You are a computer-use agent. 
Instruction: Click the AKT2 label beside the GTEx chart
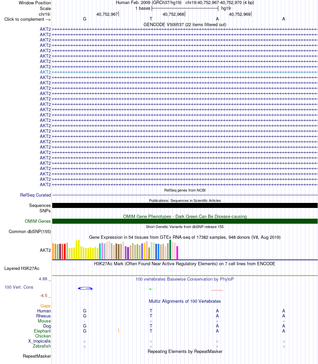coord(45,250)
